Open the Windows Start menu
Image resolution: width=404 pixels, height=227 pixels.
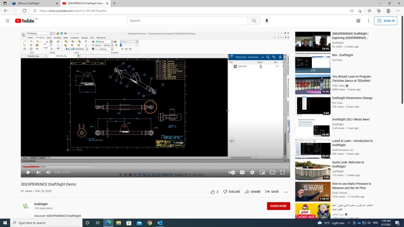5,223
